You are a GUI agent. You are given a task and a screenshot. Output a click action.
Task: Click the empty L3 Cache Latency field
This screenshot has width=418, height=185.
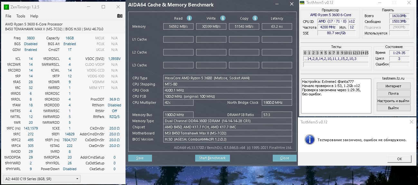point(277,65)
